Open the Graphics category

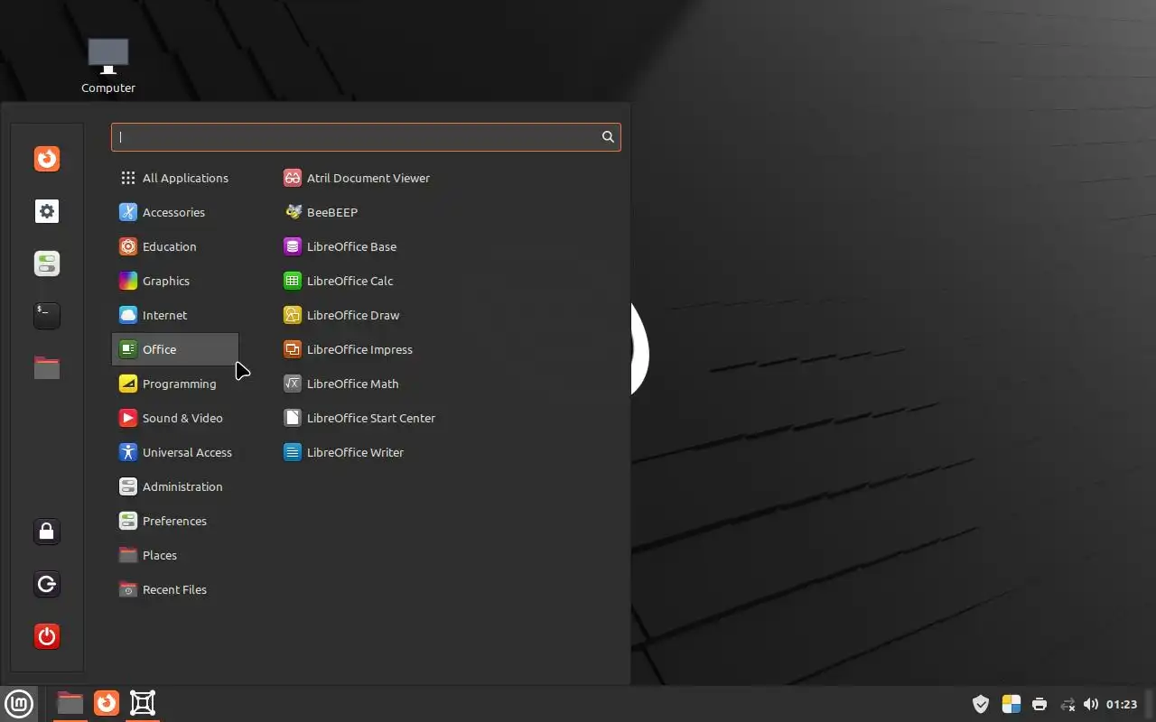point(175,281)
